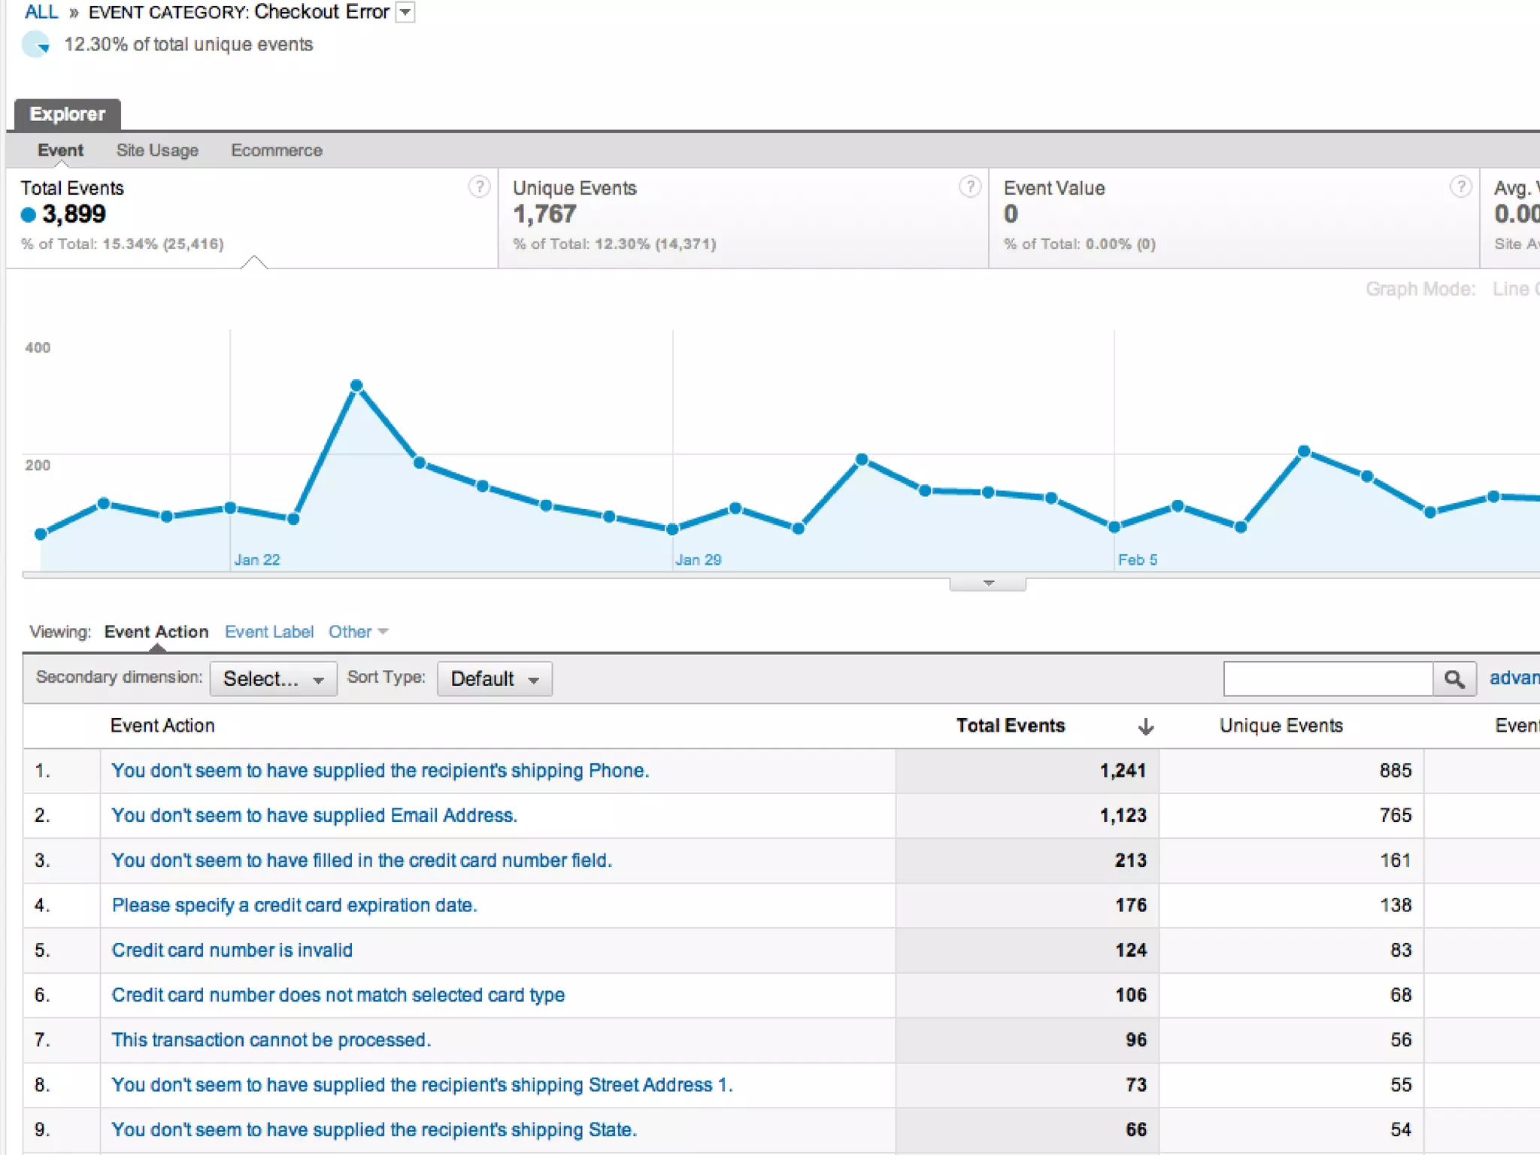Open the 'Credit card number is invalid' action

tap(232, 950)
